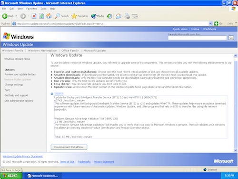The width and height of the screenshot is (238, 179).
Task: Open the Edit menu
Action: click(x=11, y=9)
